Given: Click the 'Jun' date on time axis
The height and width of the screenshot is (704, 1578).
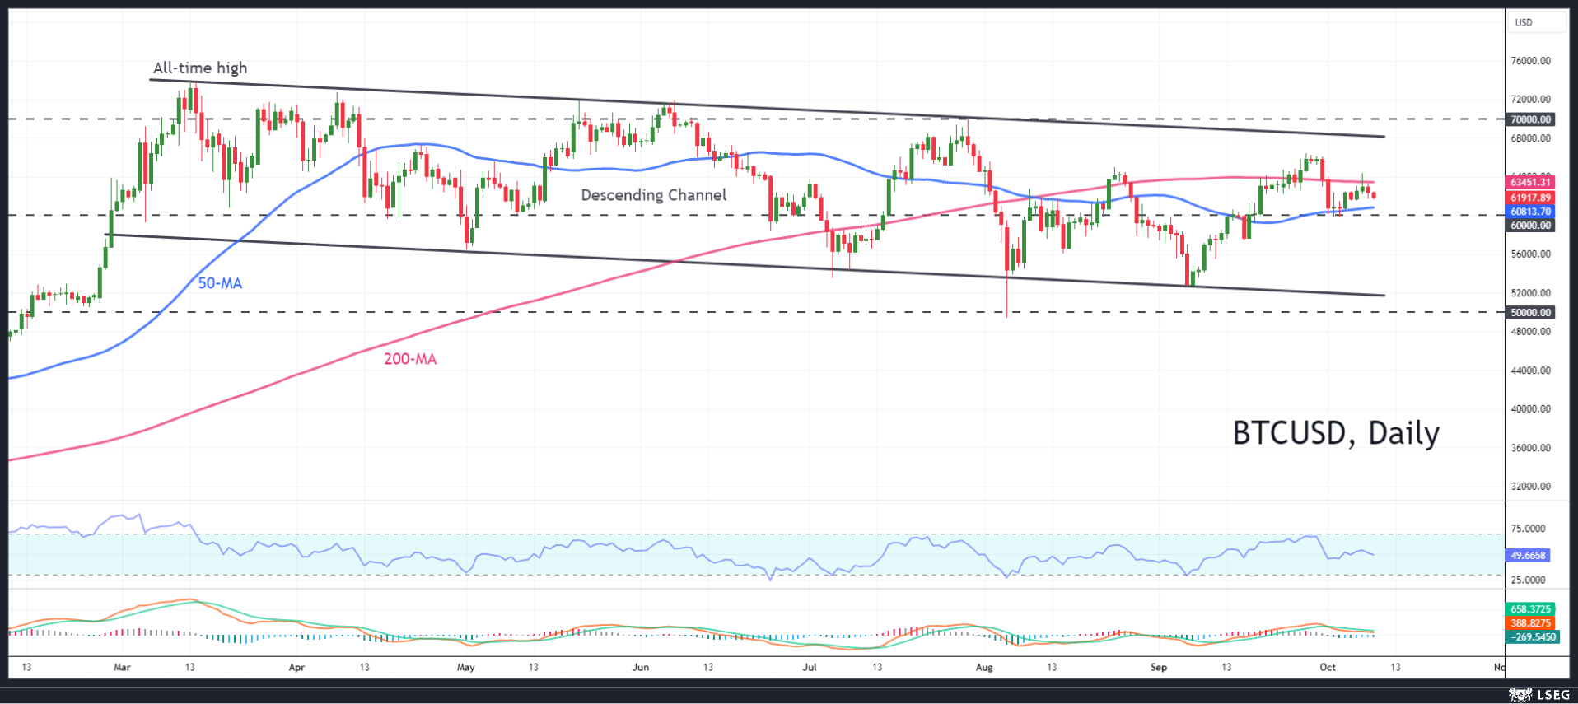Looking at the screenshot, I should tap(640, 667).
